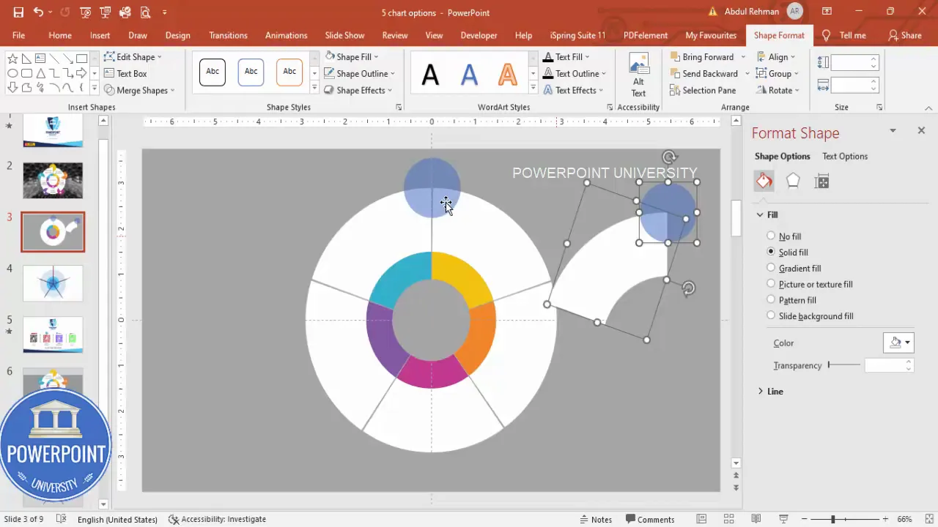938x527 pixels.
Task: Open Alt Text pane
Action: 638,75
